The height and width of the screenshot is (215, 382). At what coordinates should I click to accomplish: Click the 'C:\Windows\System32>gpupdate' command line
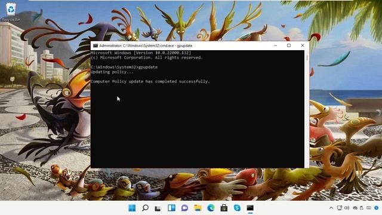(124, 67)
